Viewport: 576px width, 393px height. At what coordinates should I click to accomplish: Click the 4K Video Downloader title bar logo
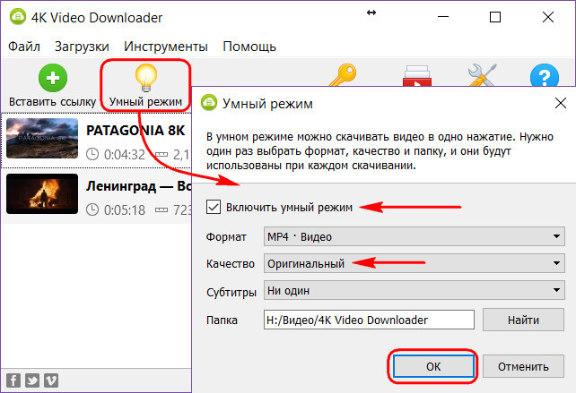click(x=18, y=17)
